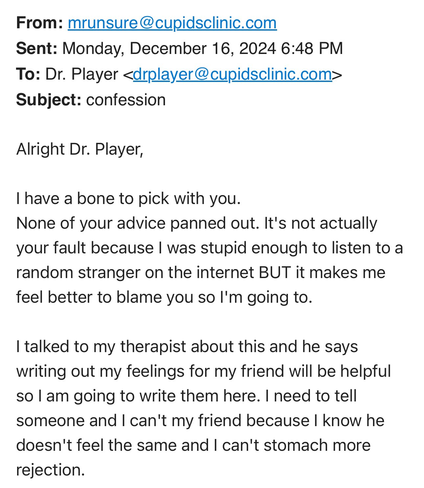Image resolution: width=424 pixels, height=488 pixels.
Task: Click the greeting line 'Alright Dr. Player,'
Action: (80, 149)
